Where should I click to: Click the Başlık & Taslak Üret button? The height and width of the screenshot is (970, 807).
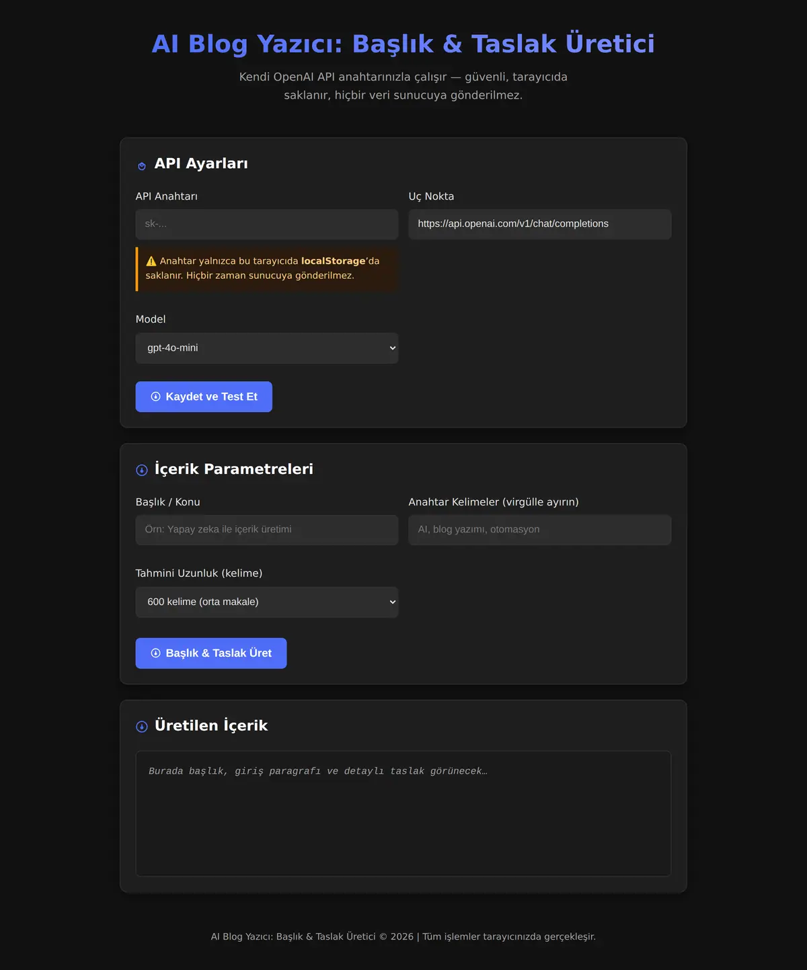pos(211,653)
